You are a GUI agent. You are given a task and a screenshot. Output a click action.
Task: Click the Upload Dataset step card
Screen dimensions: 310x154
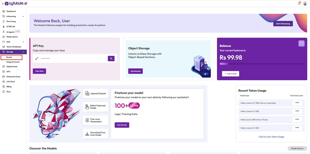96,94
